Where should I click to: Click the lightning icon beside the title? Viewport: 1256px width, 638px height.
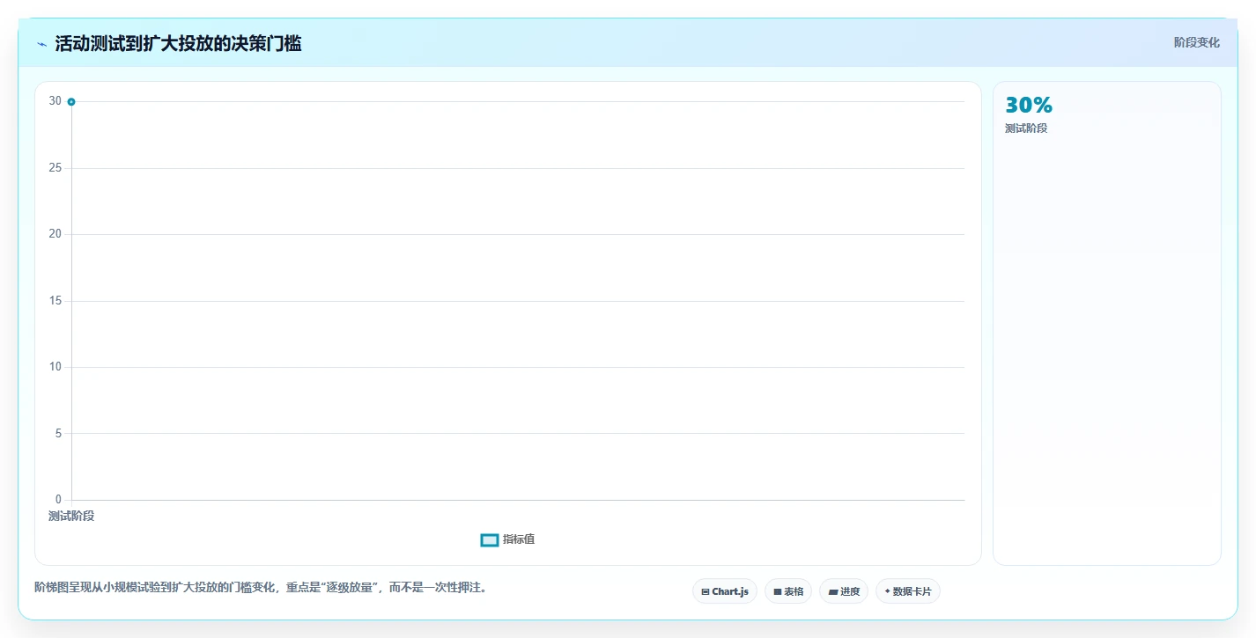pyautogui.click(x=41, y=44)
